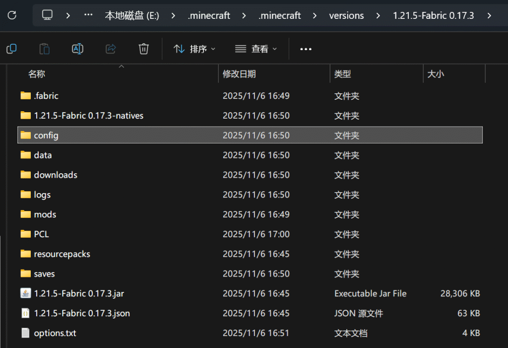The height and width of the screenshot is (348, 508).
Task: Expand hidden path with breadcrumb ellipsis
Action: [88, 15]
